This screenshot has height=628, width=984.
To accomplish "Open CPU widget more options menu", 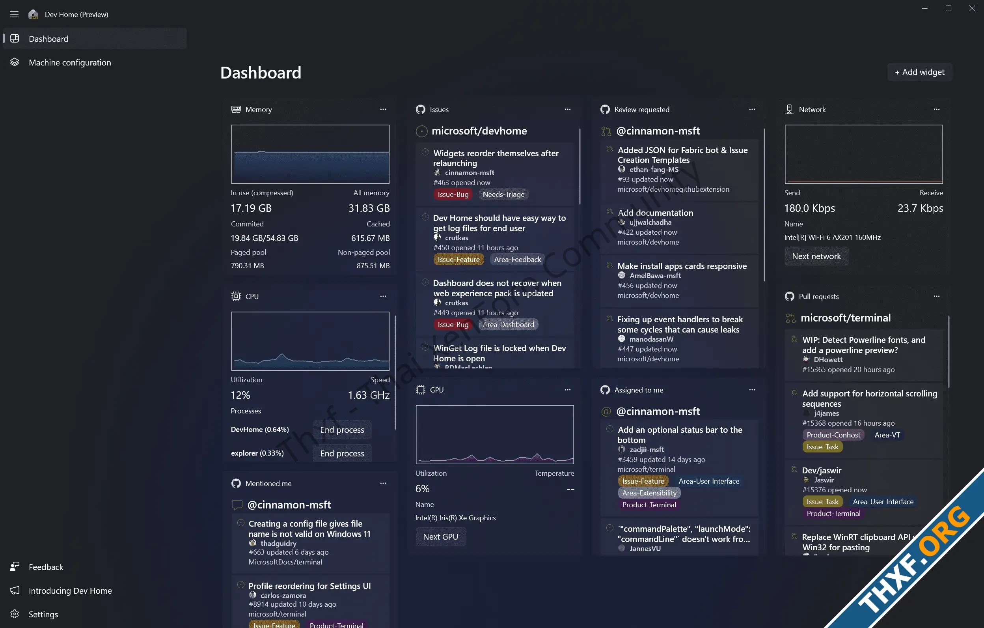I will [383, 296].
